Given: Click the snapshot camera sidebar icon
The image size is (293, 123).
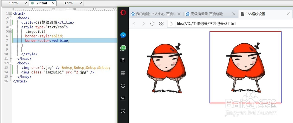Looking at the screenshot, I should tap(123, 60).
